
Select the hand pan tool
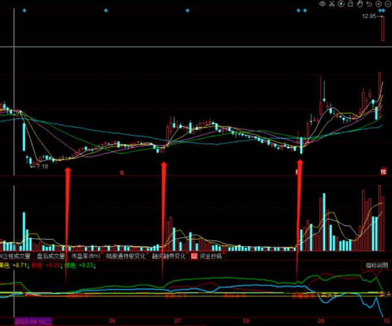click(x=360, y=4)
